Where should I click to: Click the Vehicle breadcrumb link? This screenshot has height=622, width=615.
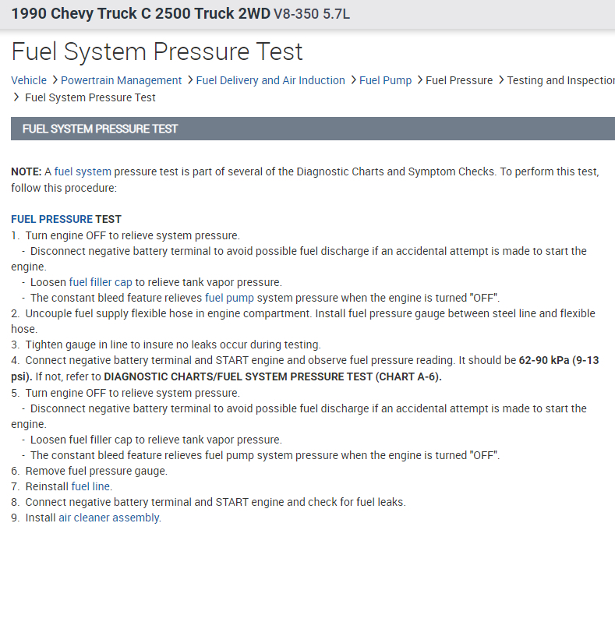(x=29, y=80)
